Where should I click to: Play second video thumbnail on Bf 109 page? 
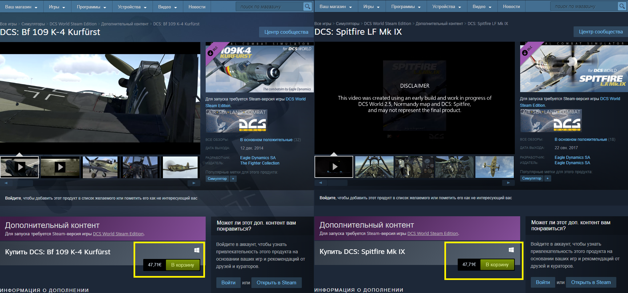(x=60, y=167)
